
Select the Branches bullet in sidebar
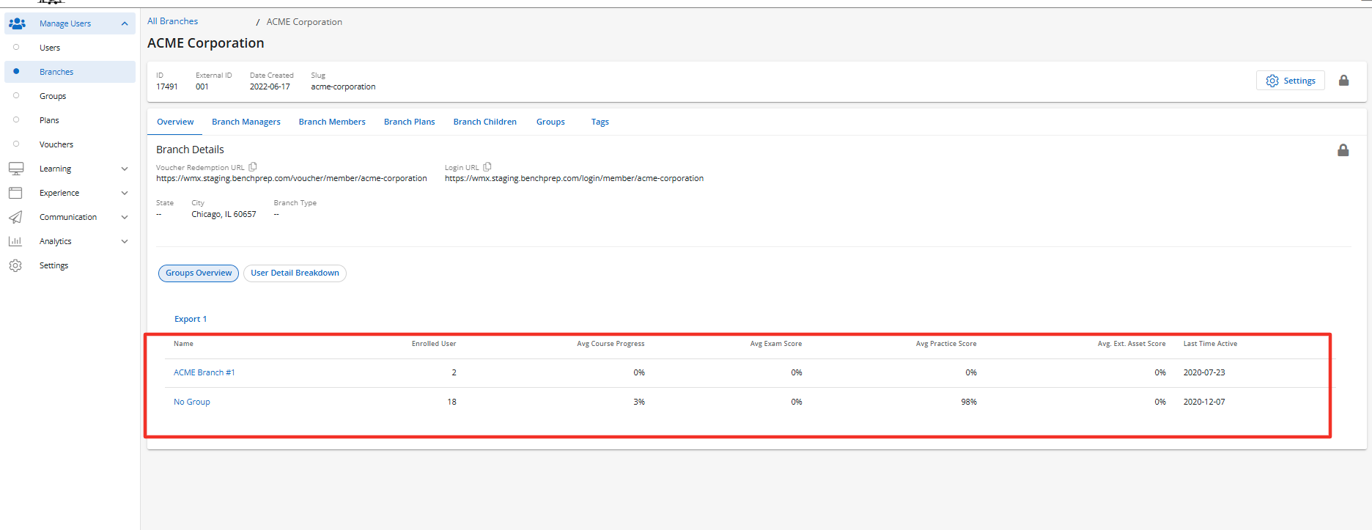point(16,72)
